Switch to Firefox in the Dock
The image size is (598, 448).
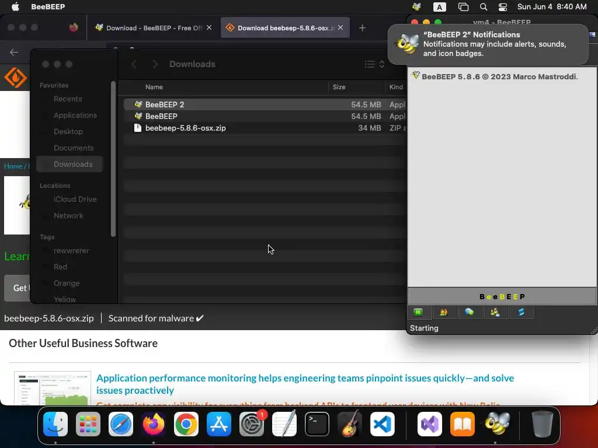154,423
